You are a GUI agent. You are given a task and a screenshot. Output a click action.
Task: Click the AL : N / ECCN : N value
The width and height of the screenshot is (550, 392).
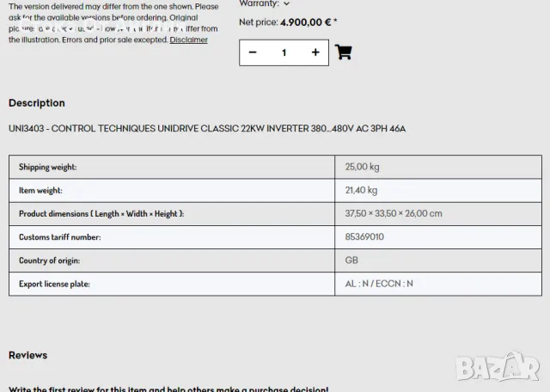click(379, 283)
